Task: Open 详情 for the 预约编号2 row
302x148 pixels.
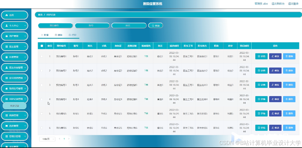Action: point(261,71)
